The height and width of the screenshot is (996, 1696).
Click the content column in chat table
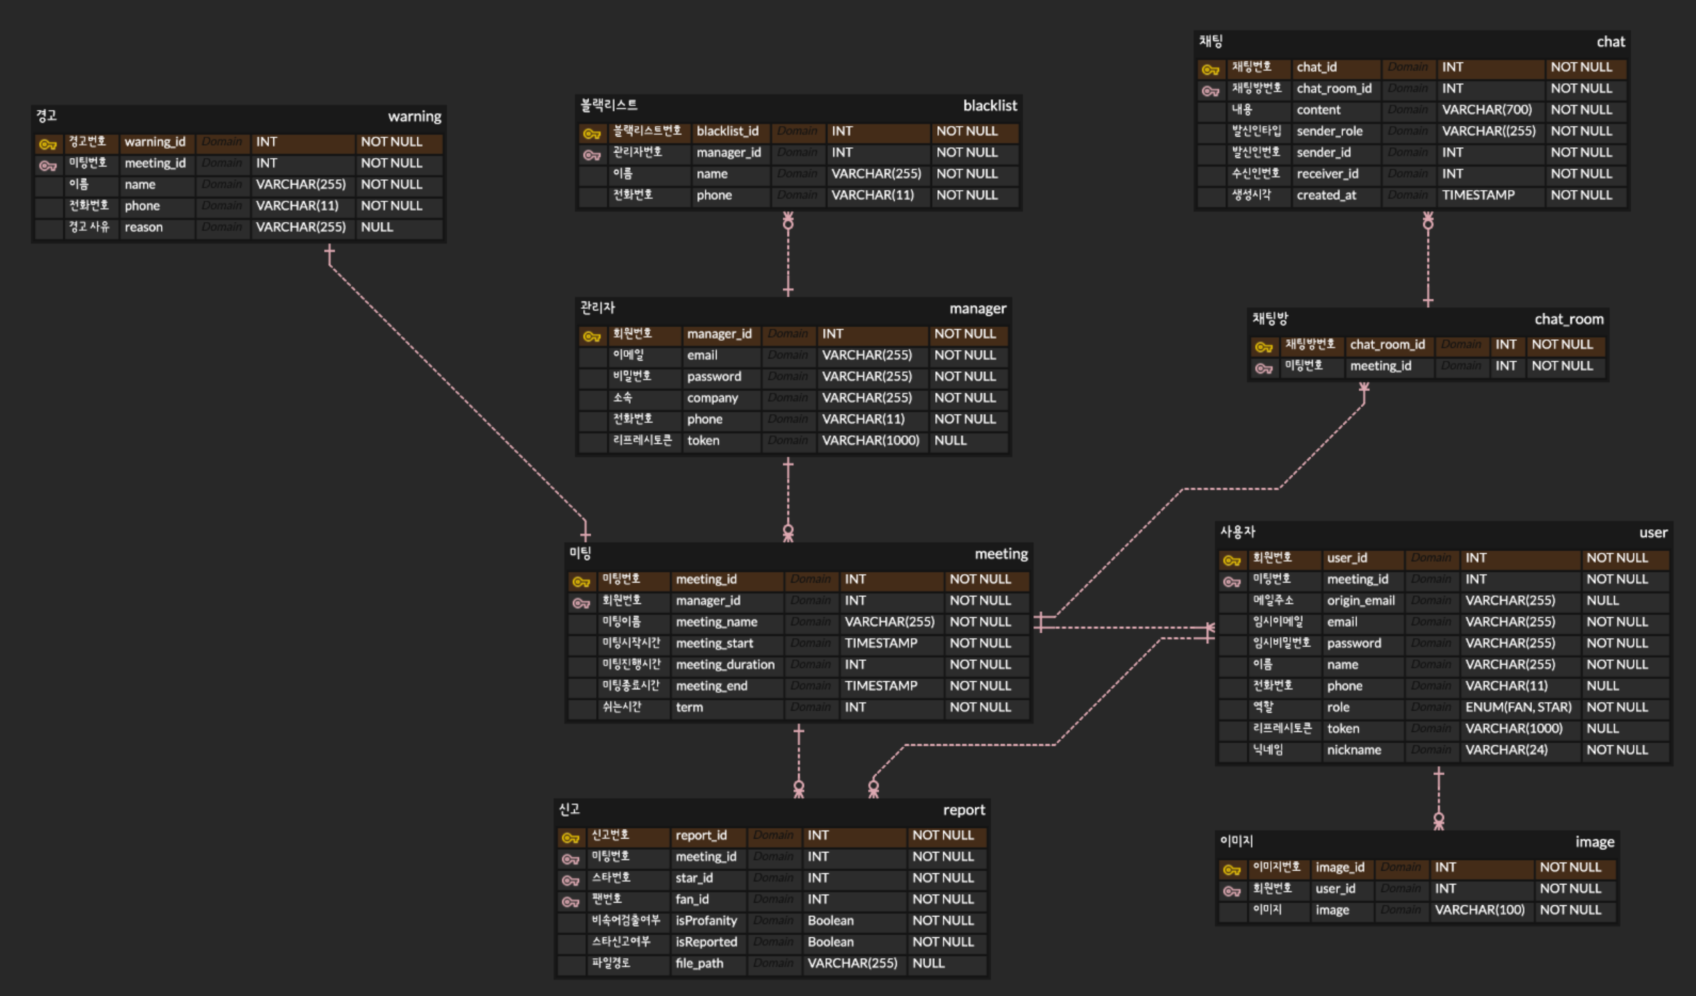pos(1319,110)
